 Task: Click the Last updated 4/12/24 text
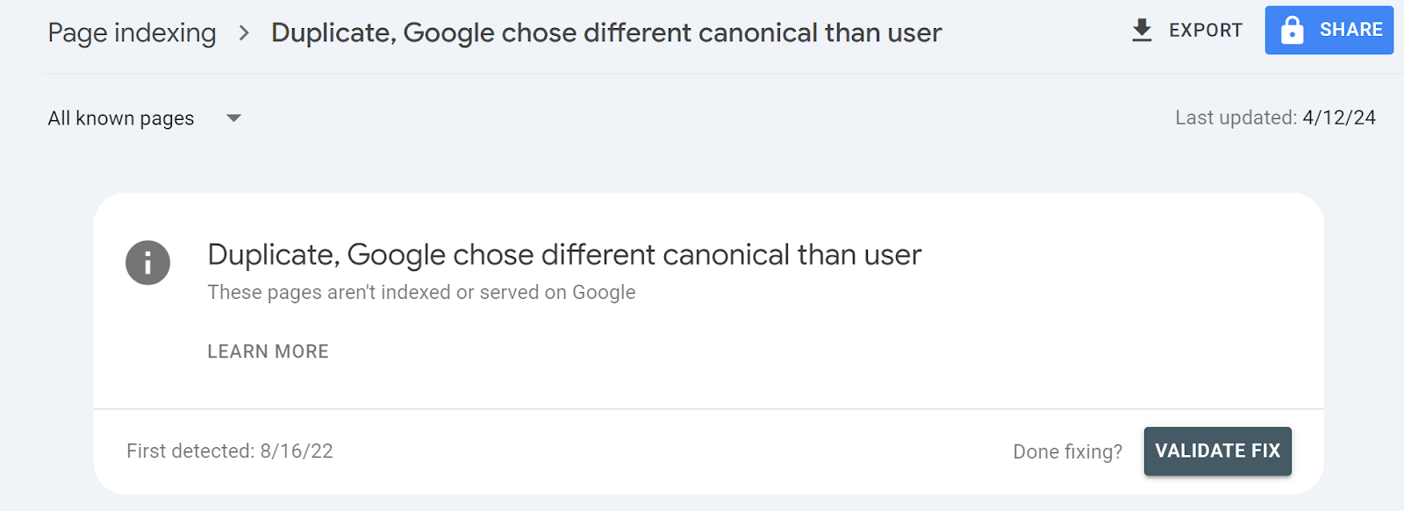pos(1275,117)
